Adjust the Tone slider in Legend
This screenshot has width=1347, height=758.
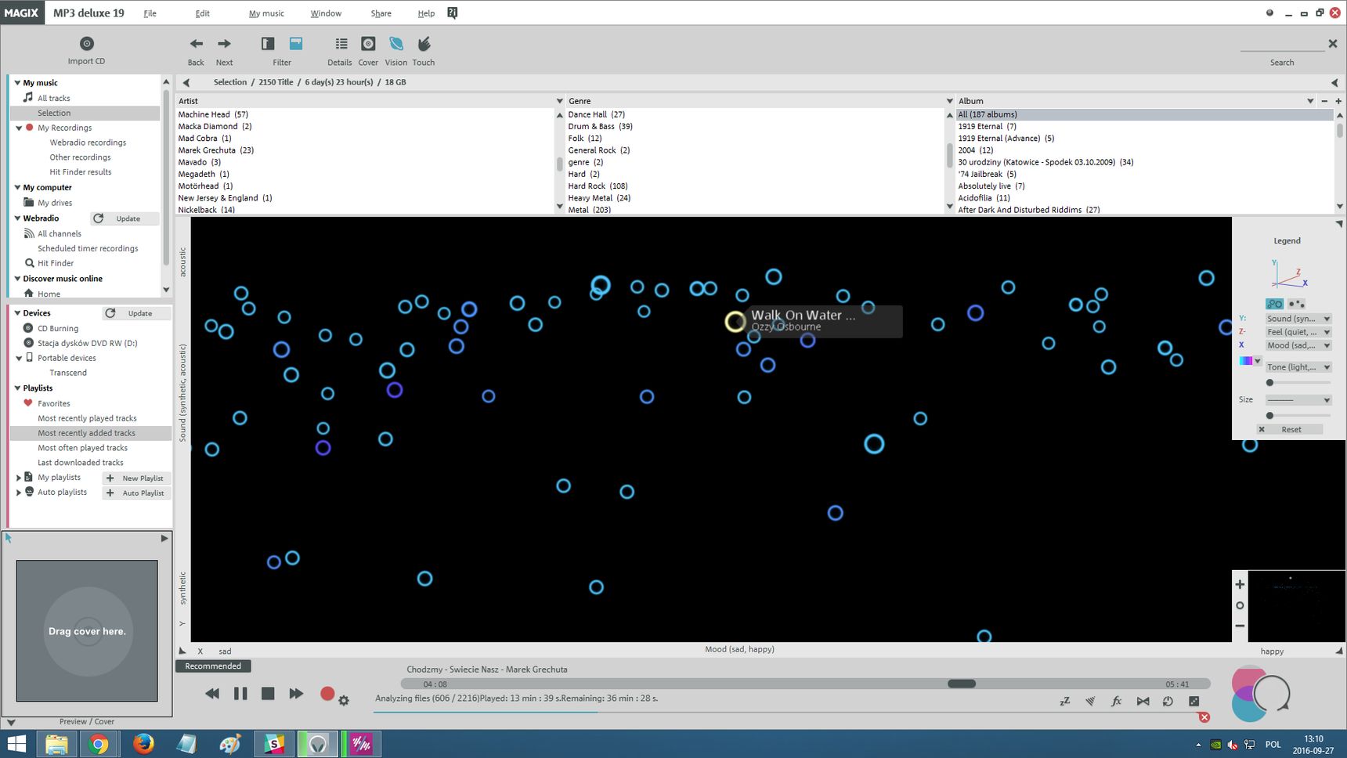[1270, 383]
